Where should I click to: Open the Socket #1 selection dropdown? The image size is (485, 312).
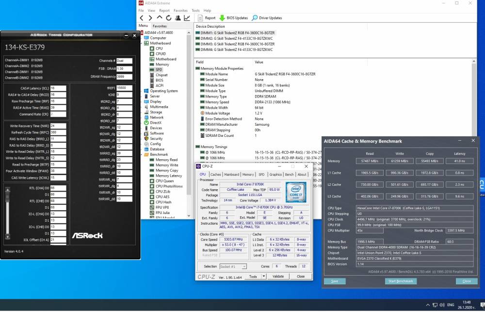[233, 266]
